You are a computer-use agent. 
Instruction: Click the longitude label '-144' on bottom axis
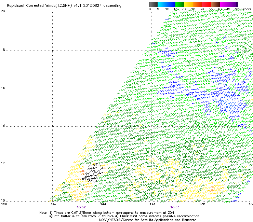tap(102, 204)
